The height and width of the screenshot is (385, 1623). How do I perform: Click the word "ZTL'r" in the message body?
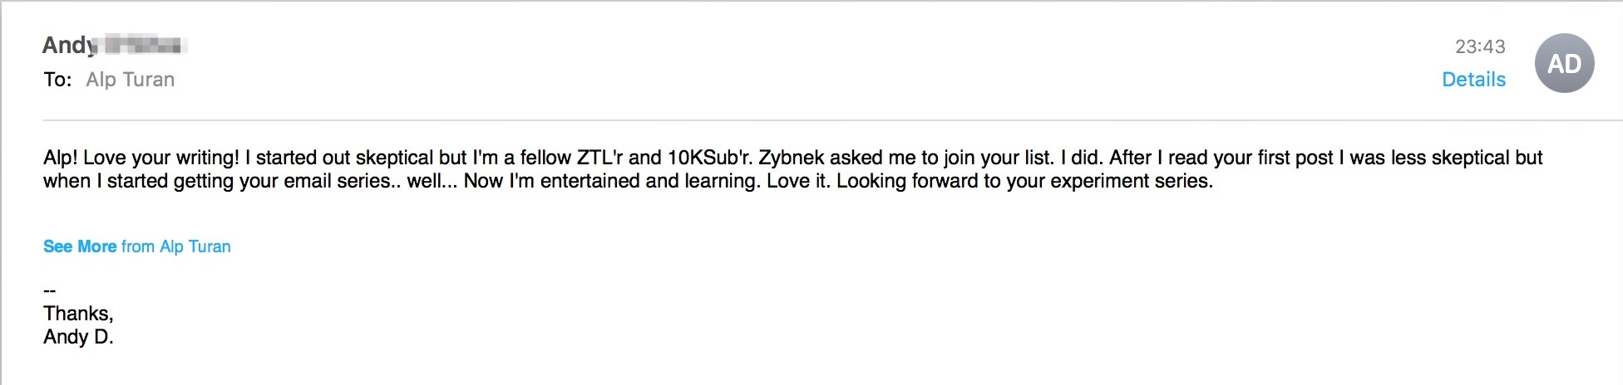(599, 158)
